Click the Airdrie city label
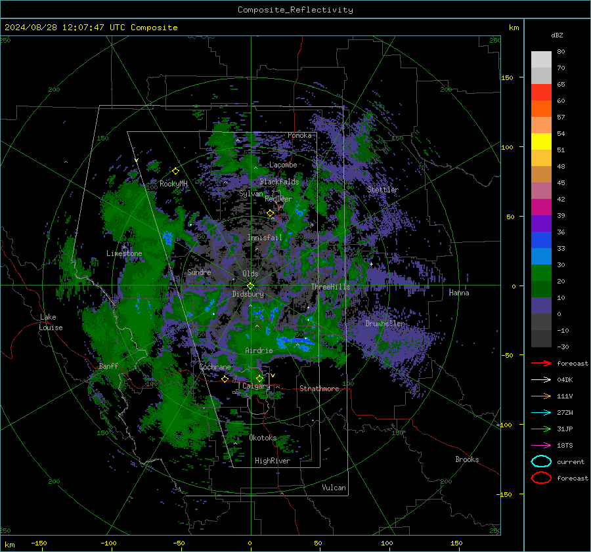The width and height of the screenshot is (591, 552). click(259, 350)
